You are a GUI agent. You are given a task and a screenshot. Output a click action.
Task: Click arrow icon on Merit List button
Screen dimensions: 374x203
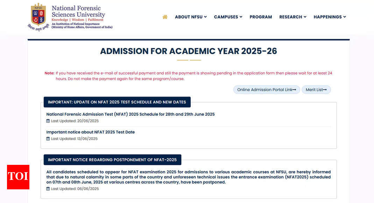point(325,90)
